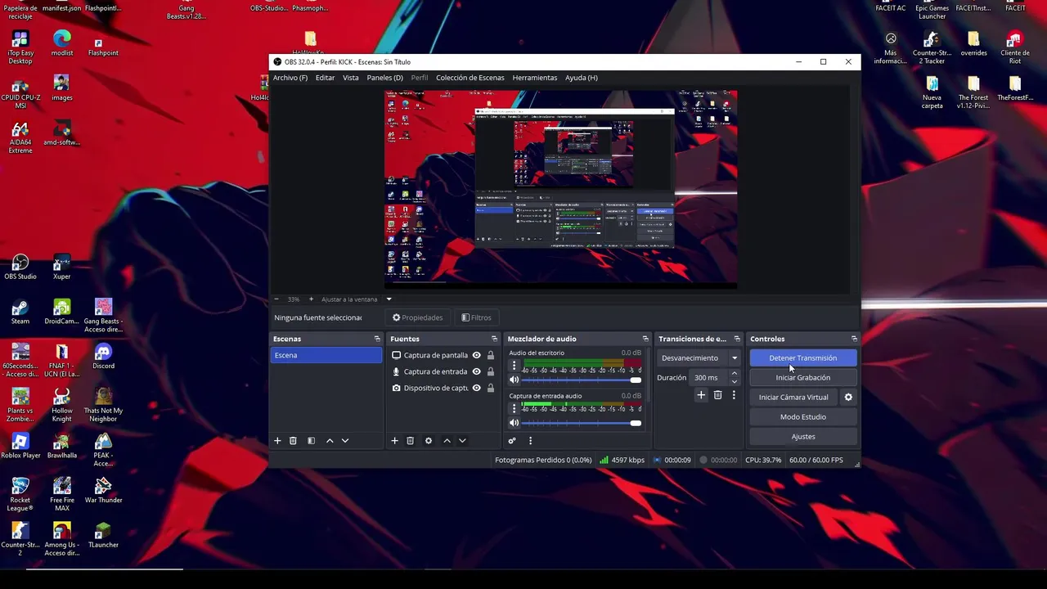Open Steam desktop shortcut
Viewport: 1047px width, 589px height.
coord(20,312)
